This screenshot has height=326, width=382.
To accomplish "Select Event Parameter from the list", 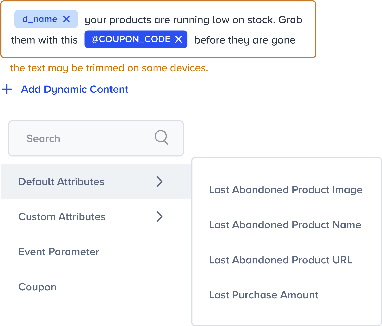I will (x=59, y=252).
